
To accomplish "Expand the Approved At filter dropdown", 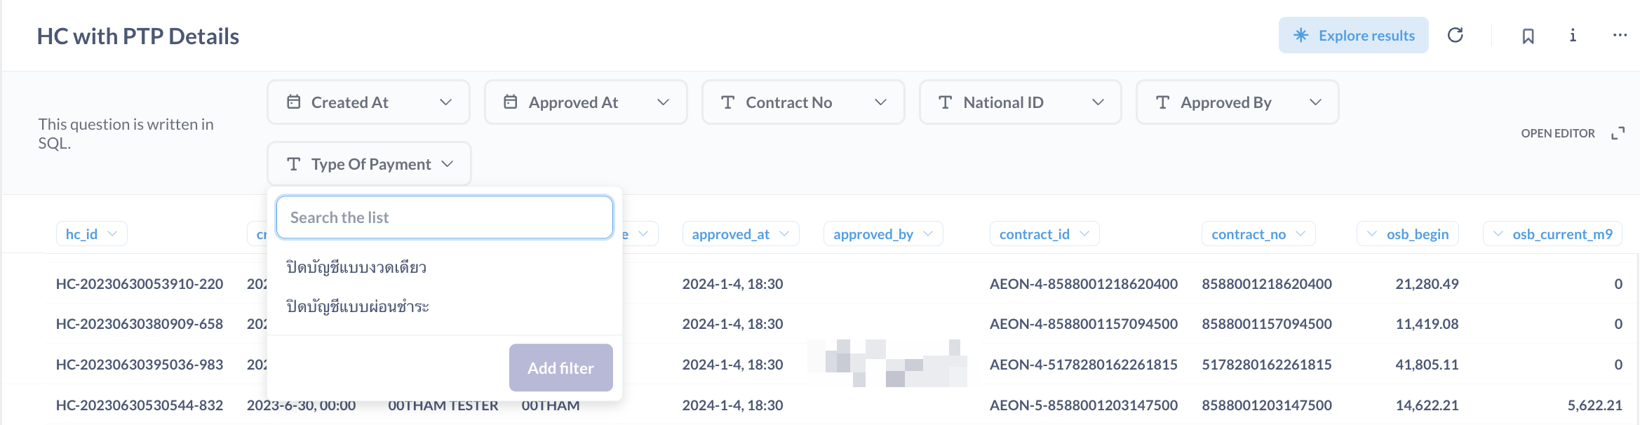I will 586,102.
